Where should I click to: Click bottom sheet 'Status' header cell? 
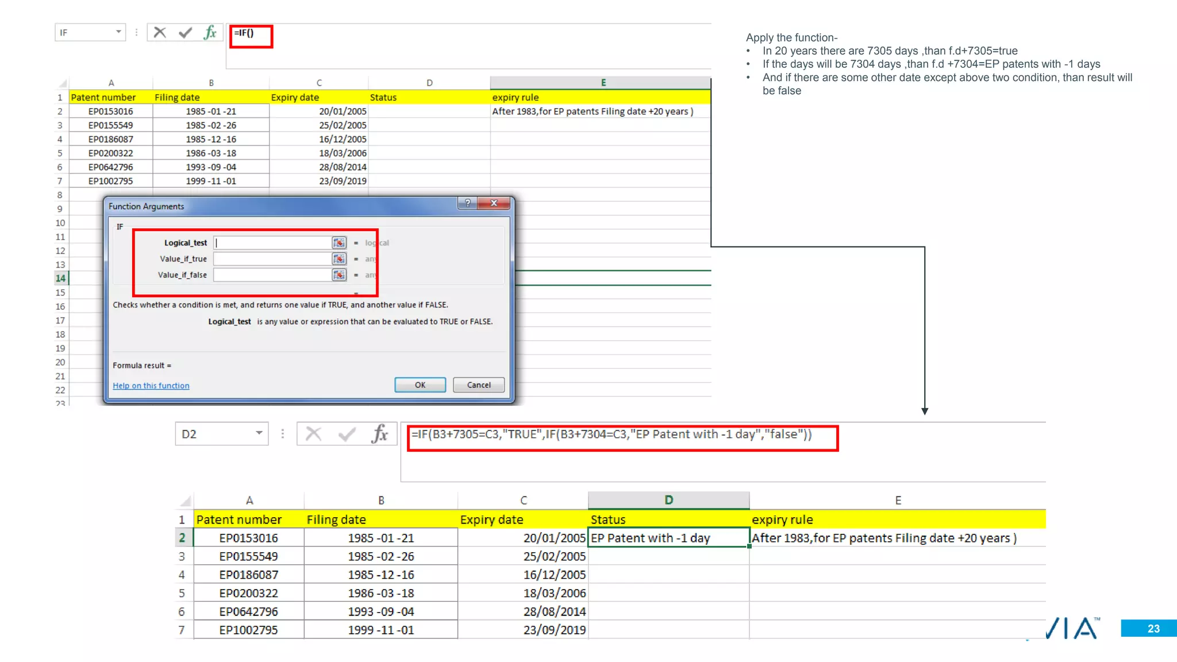point(669,519)
